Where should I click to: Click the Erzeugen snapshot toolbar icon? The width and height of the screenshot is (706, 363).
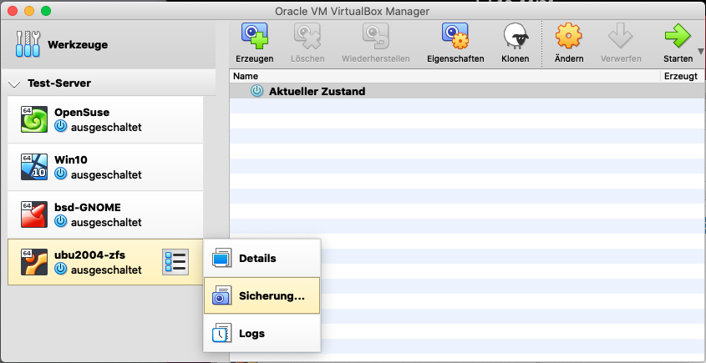coord(254,37)
